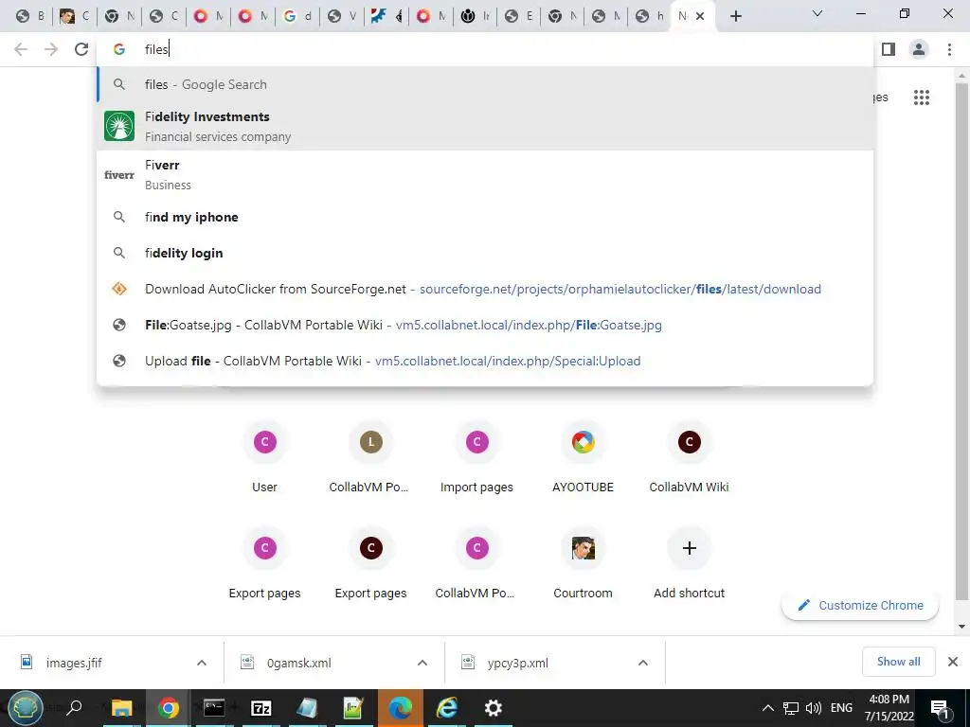Open File Explorer from taskbar
The height and width of the screenshot is (727, 970).
coord(121,708)
